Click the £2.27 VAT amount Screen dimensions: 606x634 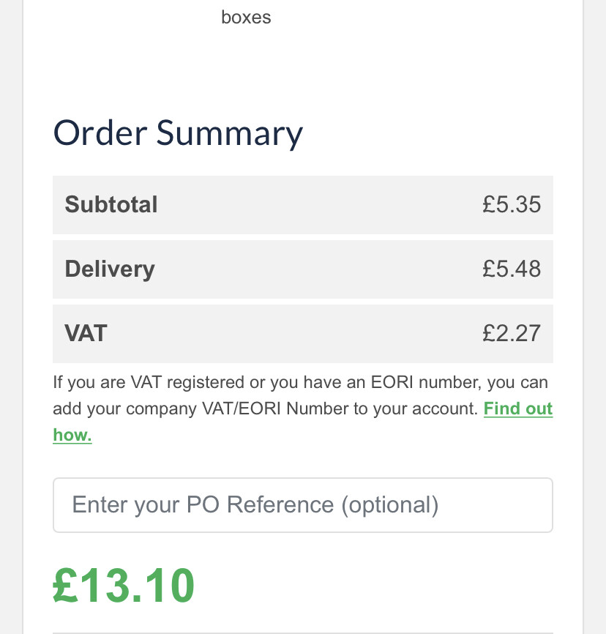coord(512,333)
